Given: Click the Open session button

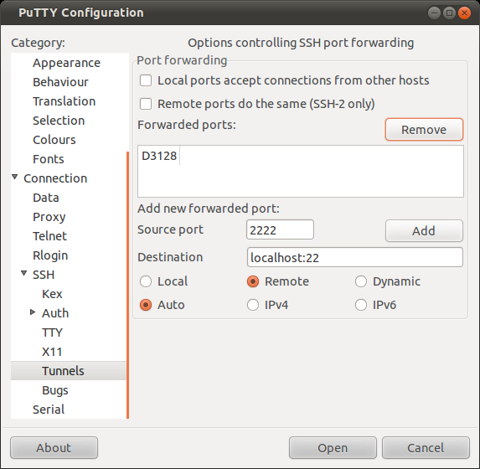Looking at the screenshot, I should 333,448.
